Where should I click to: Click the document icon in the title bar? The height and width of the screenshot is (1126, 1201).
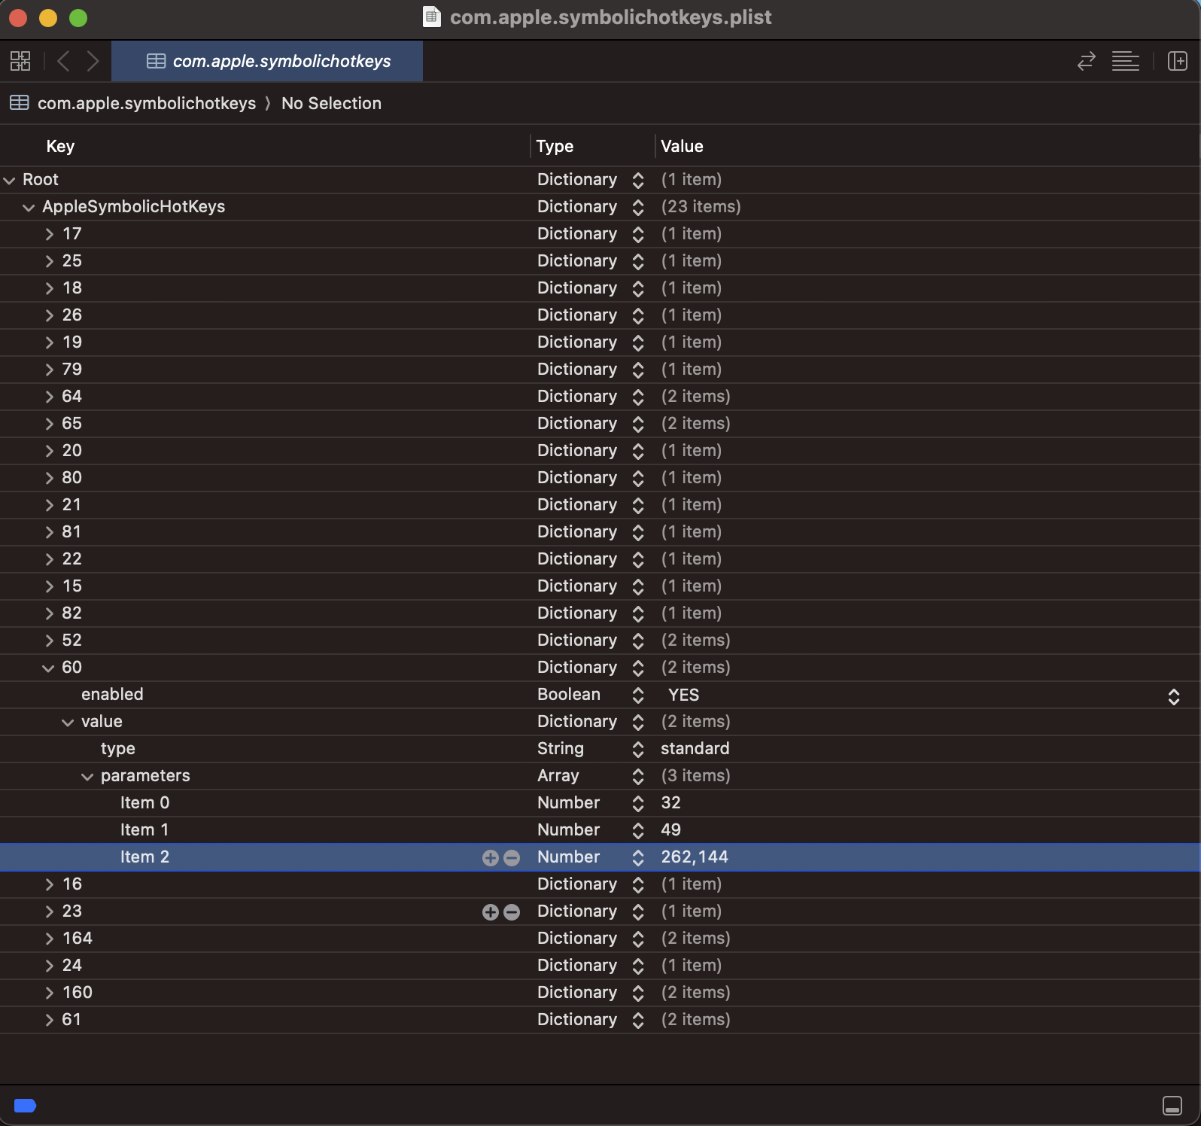coord(432,17)
